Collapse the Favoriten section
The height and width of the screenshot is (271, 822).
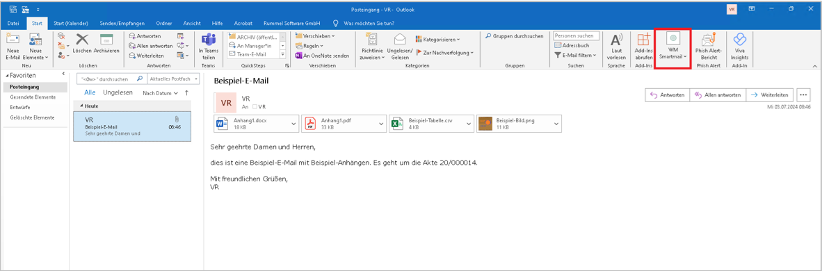(7, 76)
